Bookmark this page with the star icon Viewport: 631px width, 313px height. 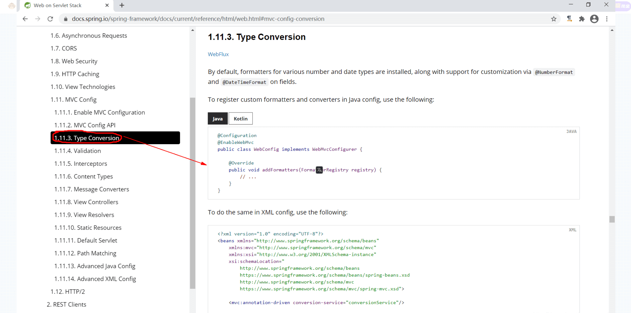tap(553, 19)
